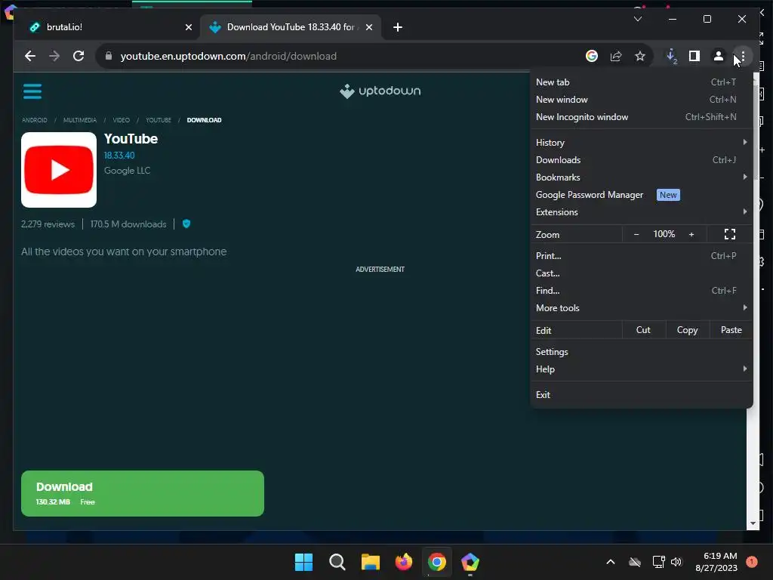The width and height of the screenshot is (773, 580).
Task: Open ANDROID breadcrumb link
Action: (x=35, y=120)
